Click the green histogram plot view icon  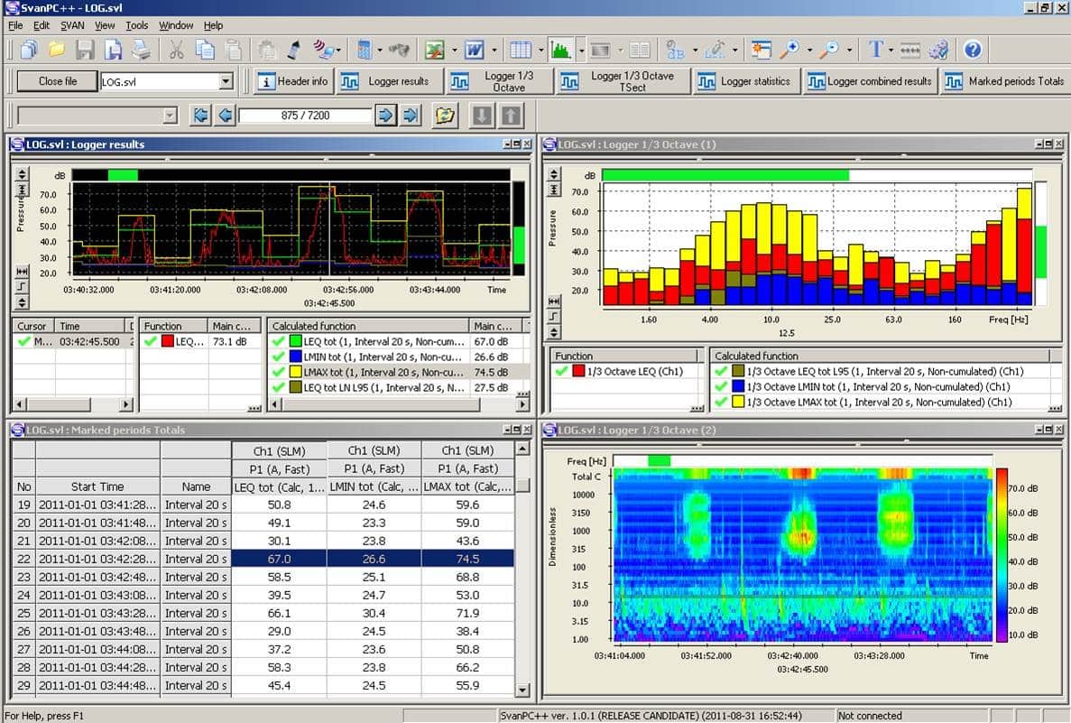point(561,50)
